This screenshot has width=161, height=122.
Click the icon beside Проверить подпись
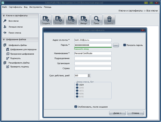coord(8,67)
